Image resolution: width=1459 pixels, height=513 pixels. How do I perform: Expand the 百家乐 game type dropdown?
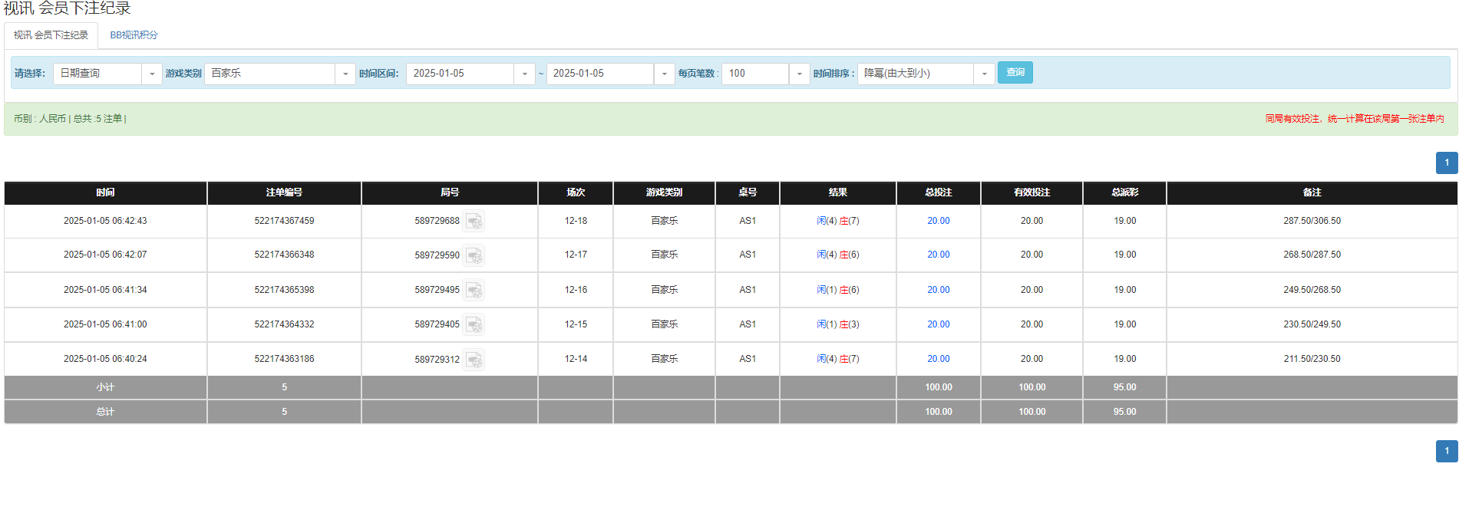click(345, 74)
